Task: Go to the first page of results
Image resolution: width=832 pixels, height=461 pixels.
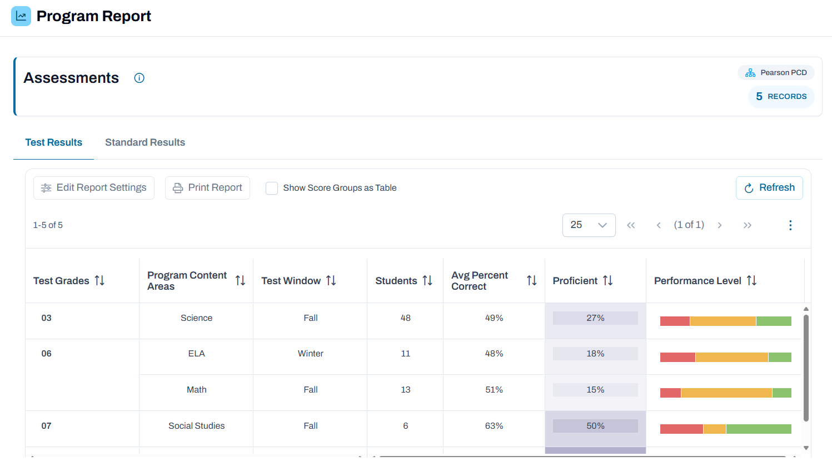Action: (631, 225)
